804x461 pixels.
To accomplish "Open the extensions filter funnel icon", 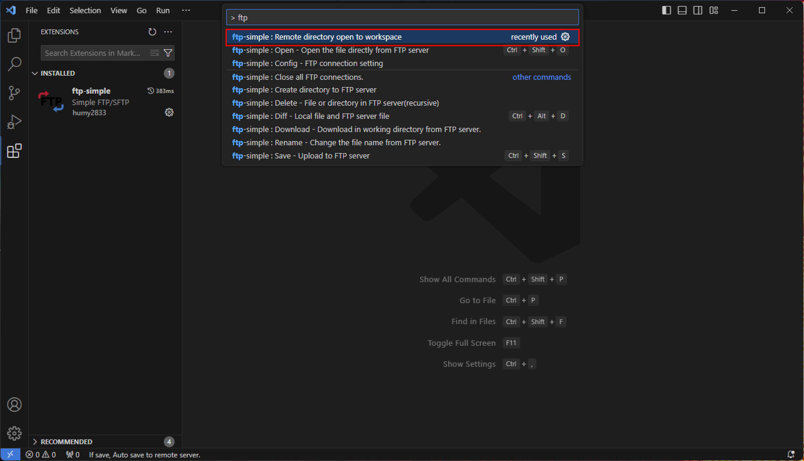I will tap(168, 53).
